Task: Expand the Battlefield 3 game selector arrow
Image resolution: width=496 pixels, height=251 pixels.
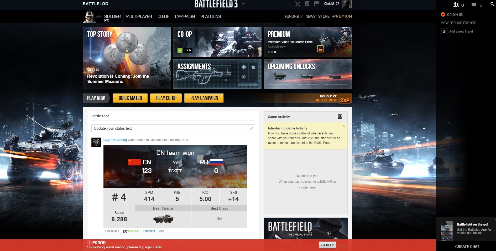Action: point(243,4)
